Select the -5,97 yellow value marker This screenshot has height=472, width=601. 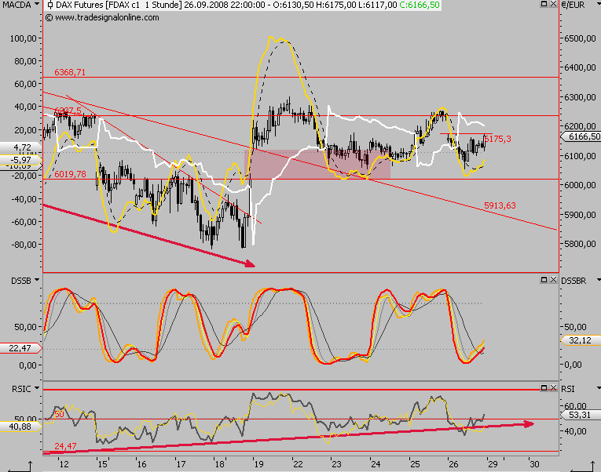tap(21, 159)
